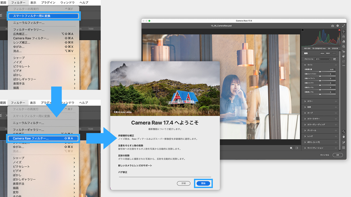Click the save image icon in Camera Raw
This screenshot has height=197, width=351.
tap(332, 26)
